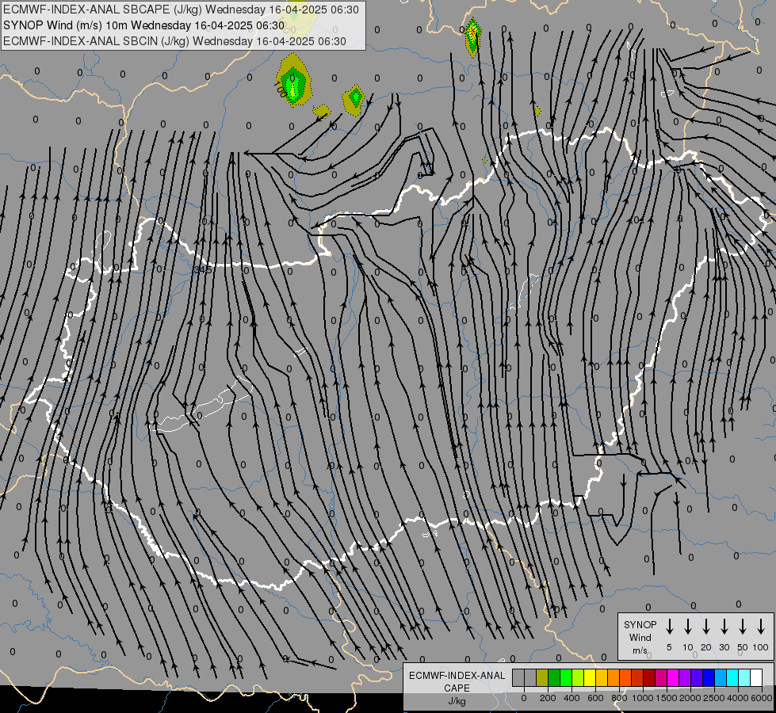This screenshot has height=713, width=776.
Task: Click the red-centered CAPE blob at top of map
Action: tap(472, 36)
